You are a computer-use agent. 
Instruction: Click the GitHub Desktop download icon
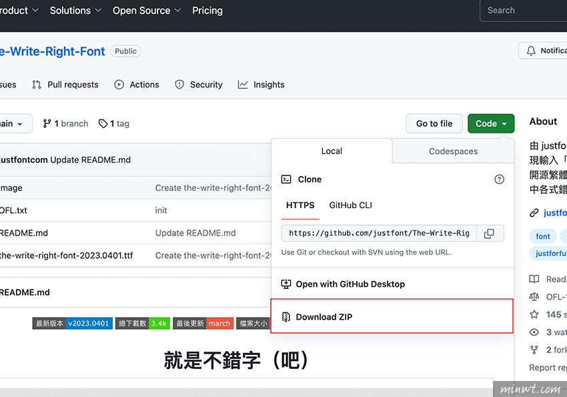click(x=286, y=284)
